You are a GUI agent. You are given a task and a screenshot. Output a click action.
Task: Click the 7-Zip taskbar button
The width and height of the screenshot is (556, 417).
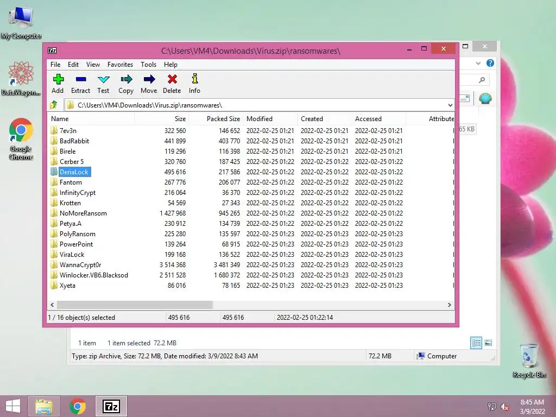(x=111, y=406)
